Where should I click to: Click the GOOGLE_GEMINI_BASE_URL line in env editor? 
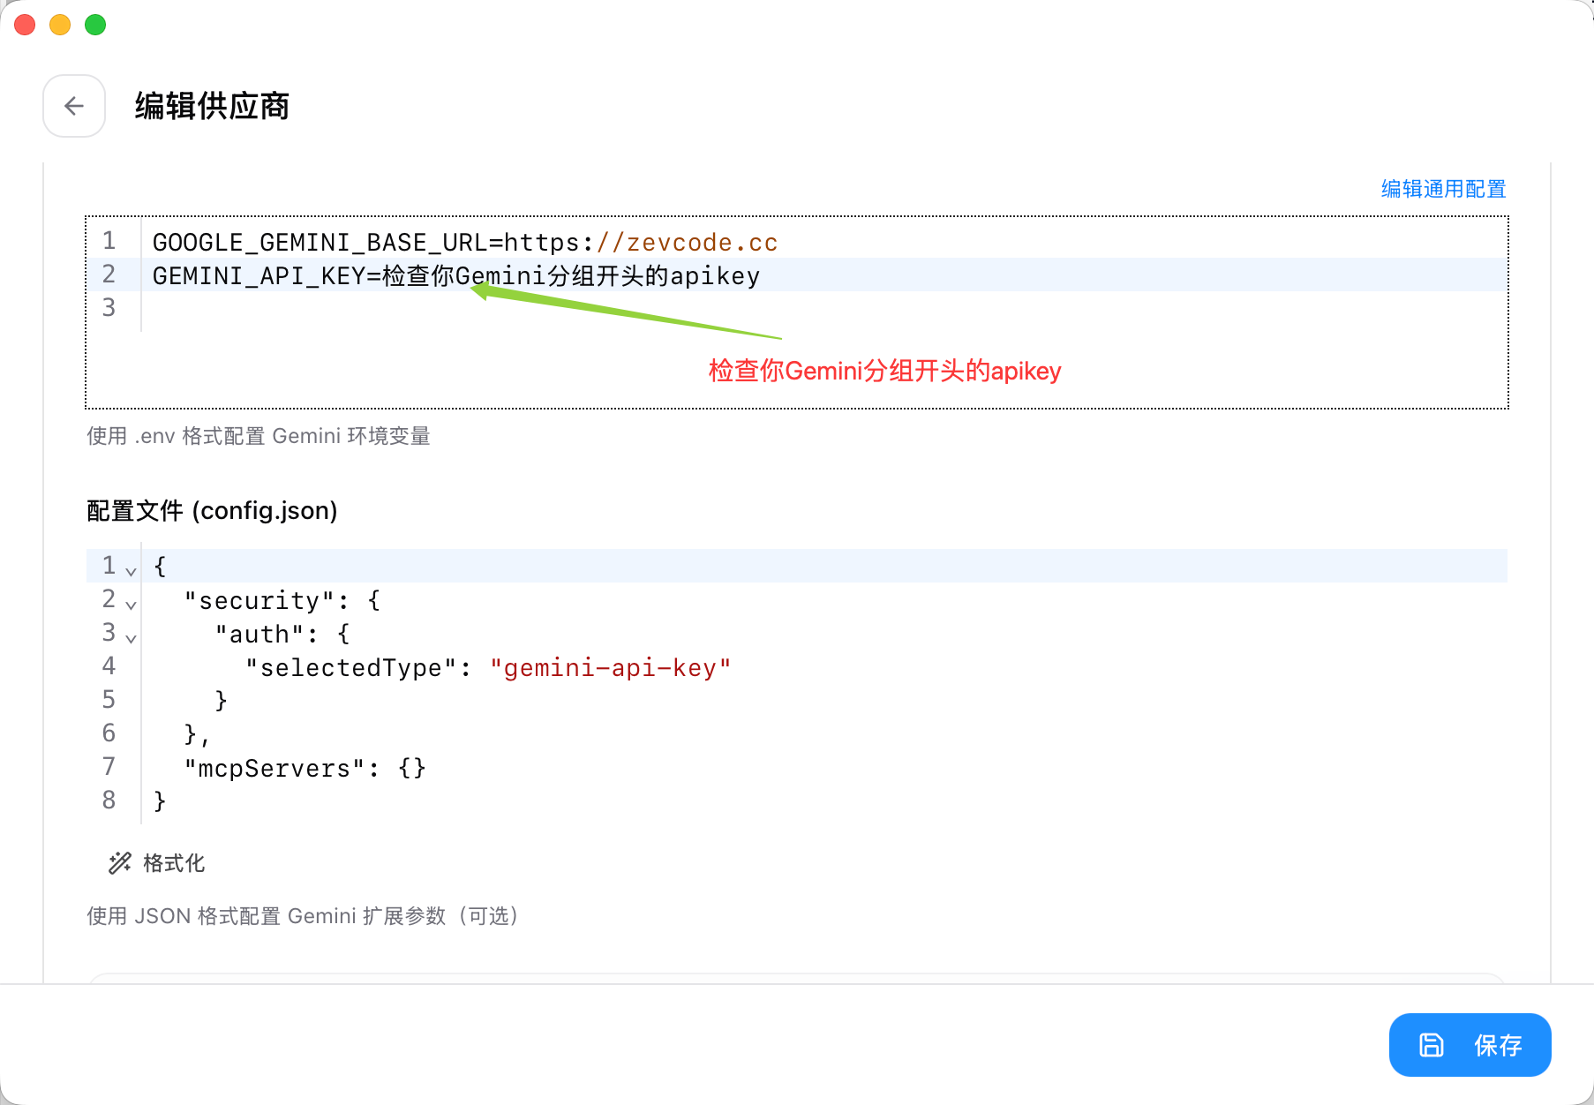point(824,242)
